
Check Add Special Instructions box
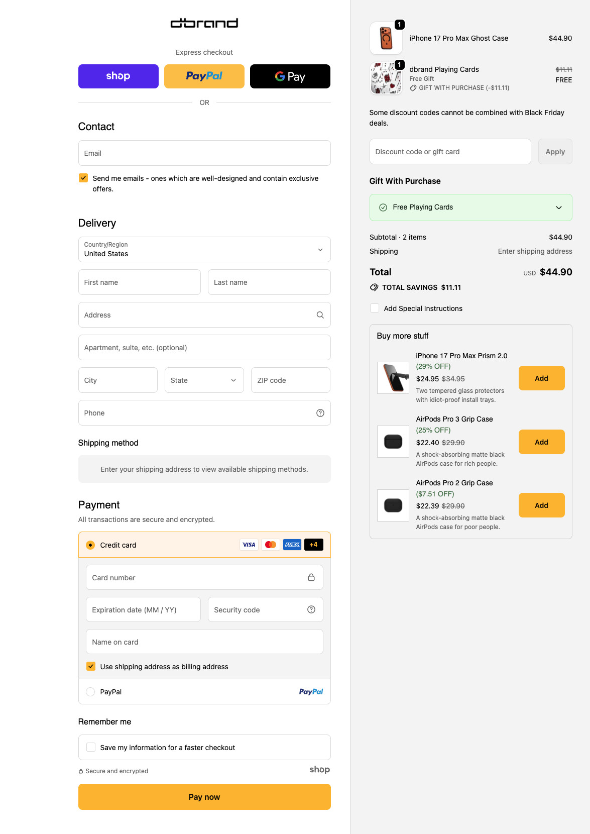(x=375, y=308)
